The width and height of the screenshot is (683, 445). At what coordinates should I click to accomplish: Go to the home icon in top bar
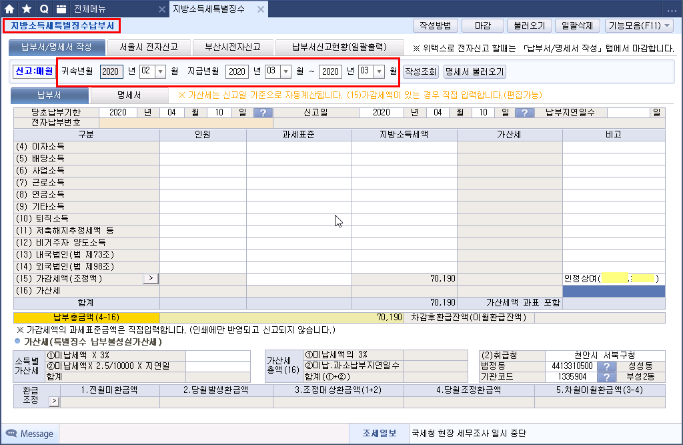click(9, 9)
